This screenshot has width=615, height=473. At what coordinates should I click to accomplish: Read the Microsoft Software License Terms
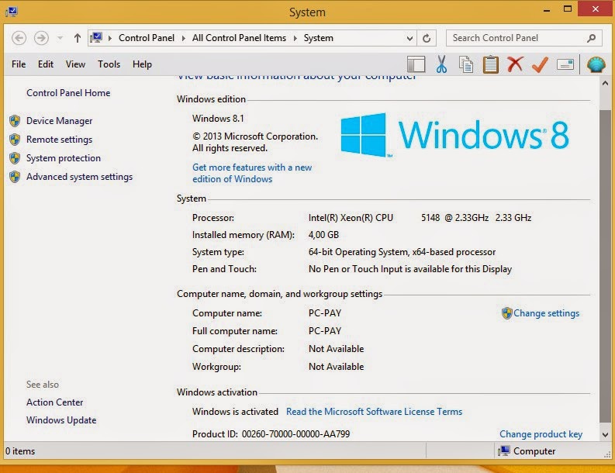tap(374, 412)
